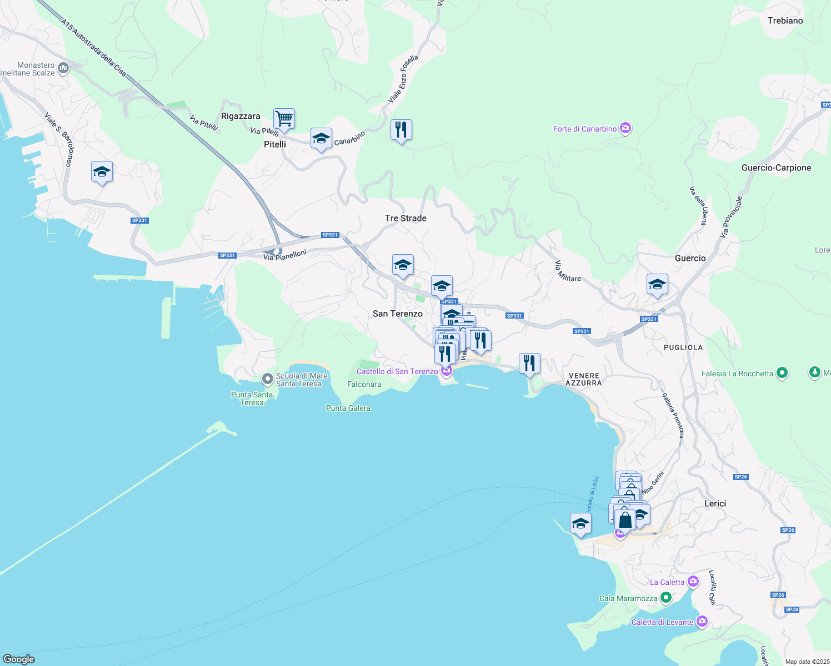Click the Falconara label
Image resolution: width=831 pixels, height=666 pixels.
point(364,384)
